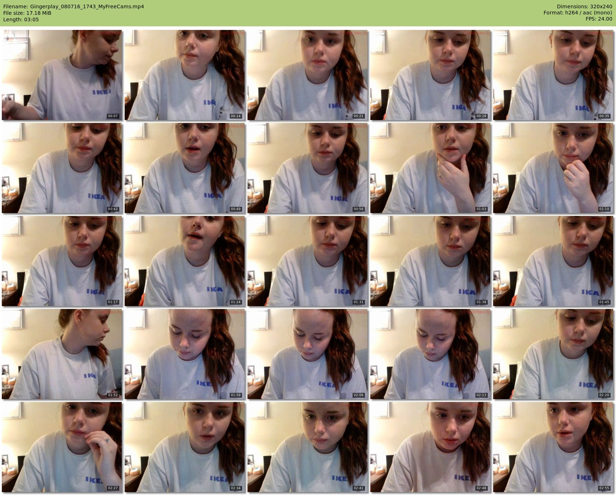
Task: Select the 01:31 video frame
Action: [x=308, y=261]
